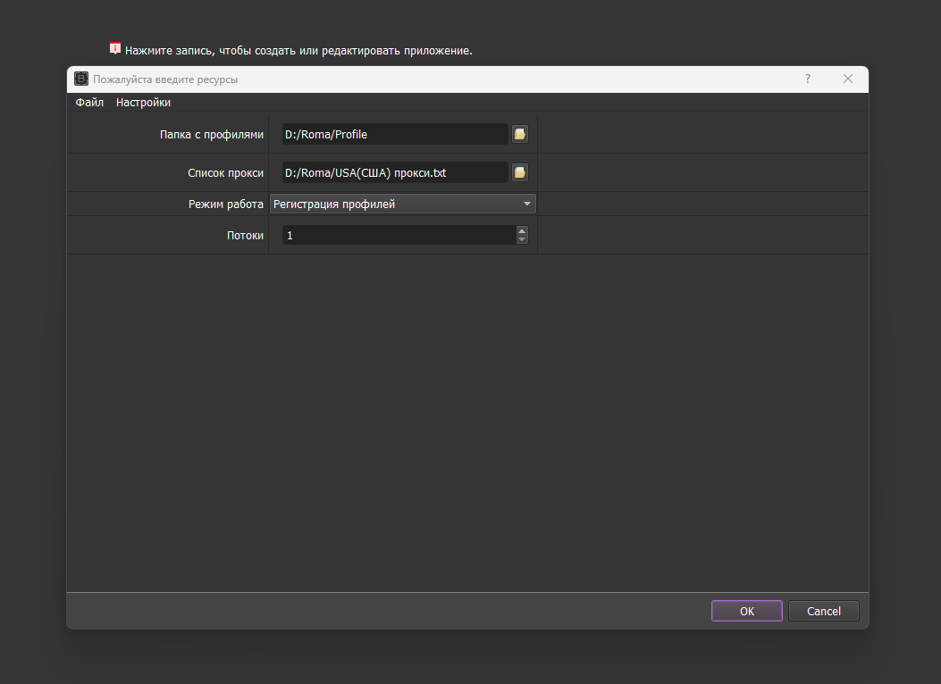Expand the Режим работа combo box arrow

coord(527,204)
